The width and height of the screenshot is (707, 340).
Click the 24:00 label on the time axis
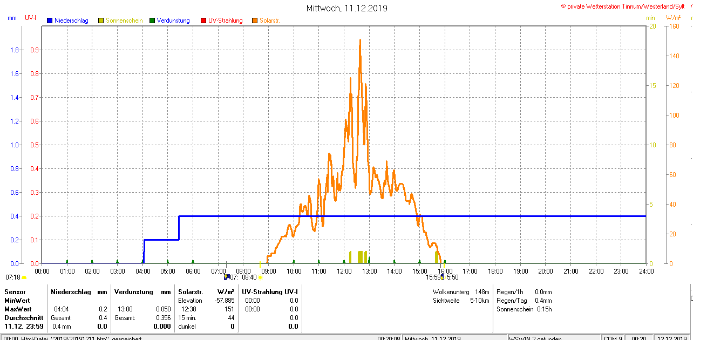pos(646,271)
